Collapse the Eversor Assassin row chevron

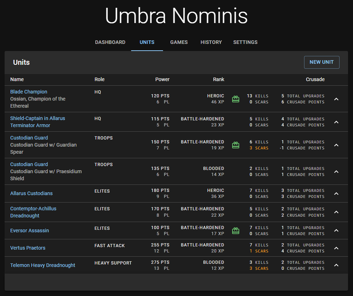point(336,231)
